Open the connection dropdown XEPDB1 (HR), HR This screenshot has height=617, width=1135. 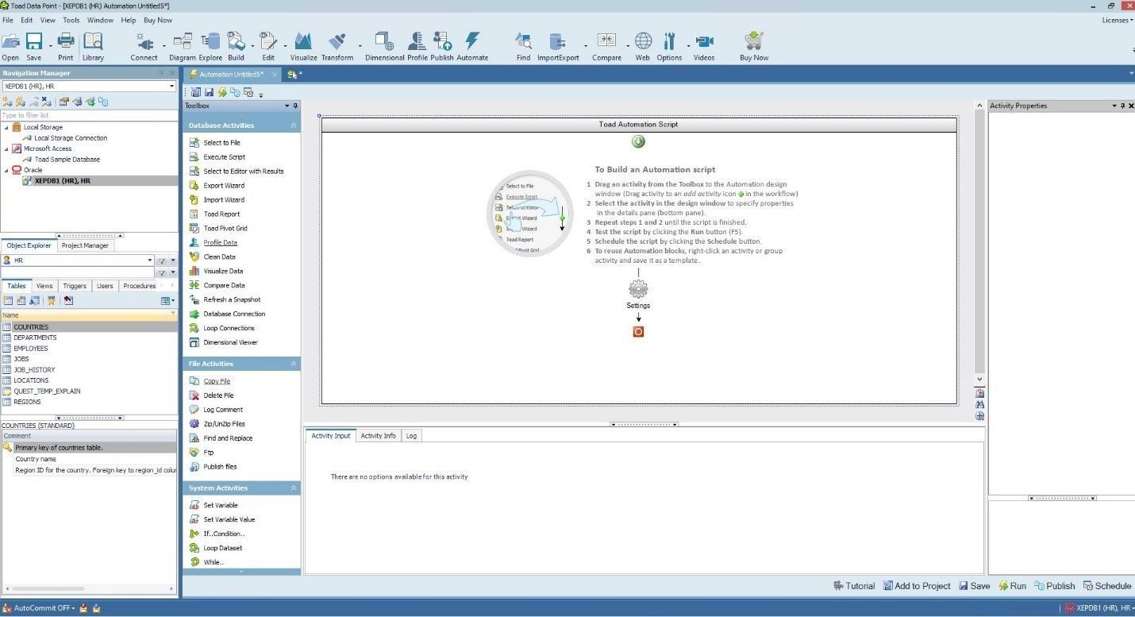click(x=171, y=86)
